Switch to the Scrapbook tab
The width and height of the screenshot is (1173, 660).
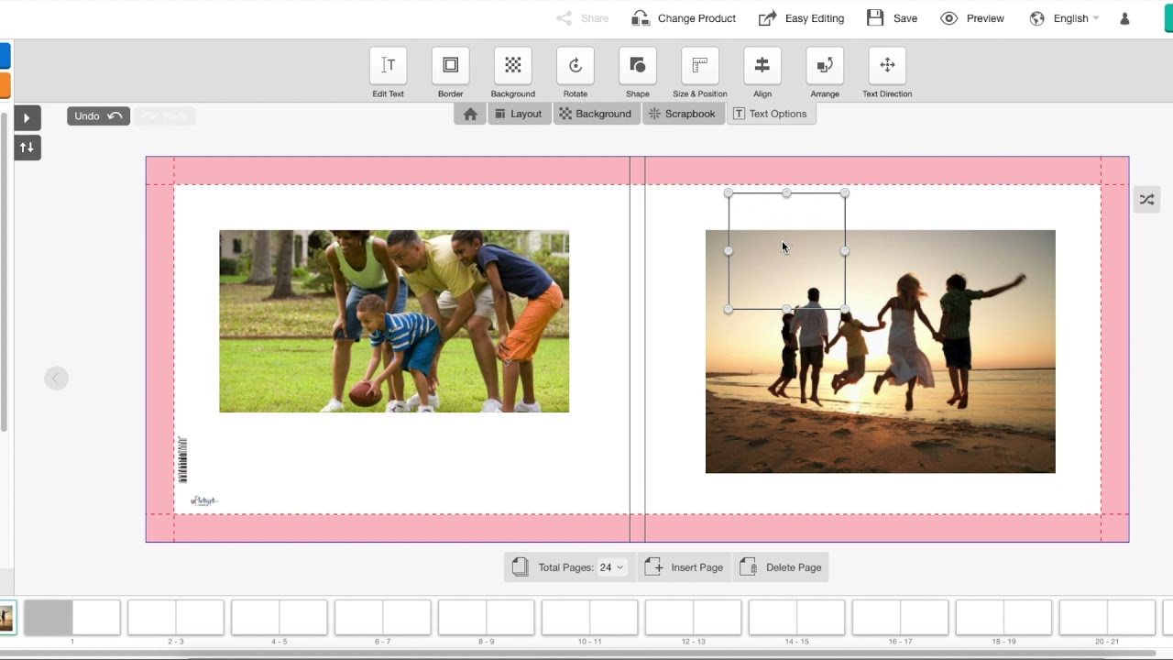(x=683, y=113)
